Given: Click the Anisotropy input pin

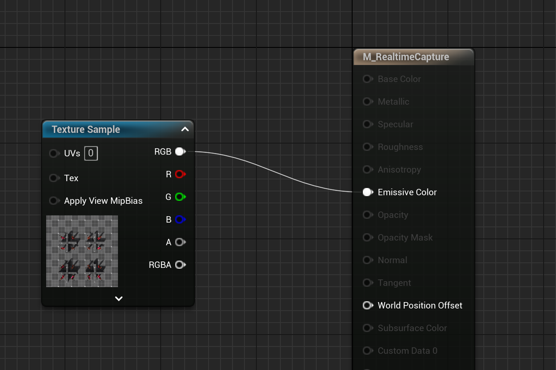Looking at the screenshot, I should click(x=368, y=170).
